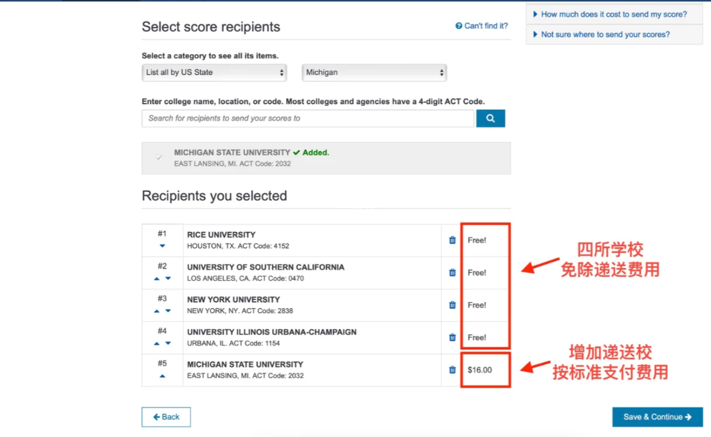Viewport: 711px width, 437px height.
Task: Delete Michigan State University from selected list
Action: [x=452, y=369]
